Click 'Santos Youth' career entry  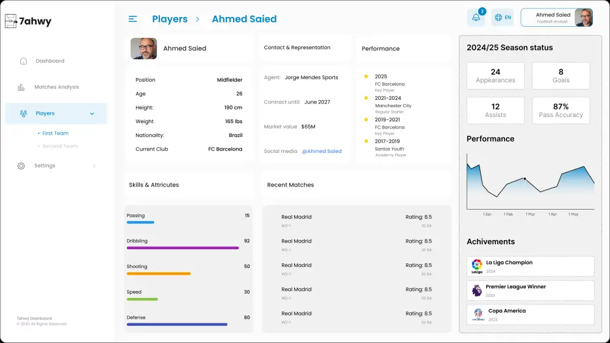tap(389, 149)
